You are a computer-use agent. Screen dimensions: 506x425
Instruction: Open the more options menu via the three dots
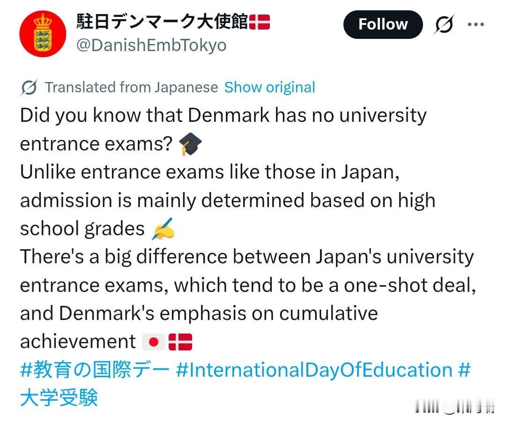476,24
